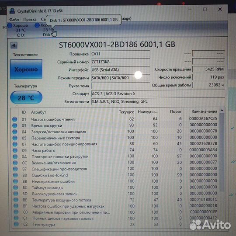
Task: Click raw value 000000005A34
Action: [x=203, y=150]
